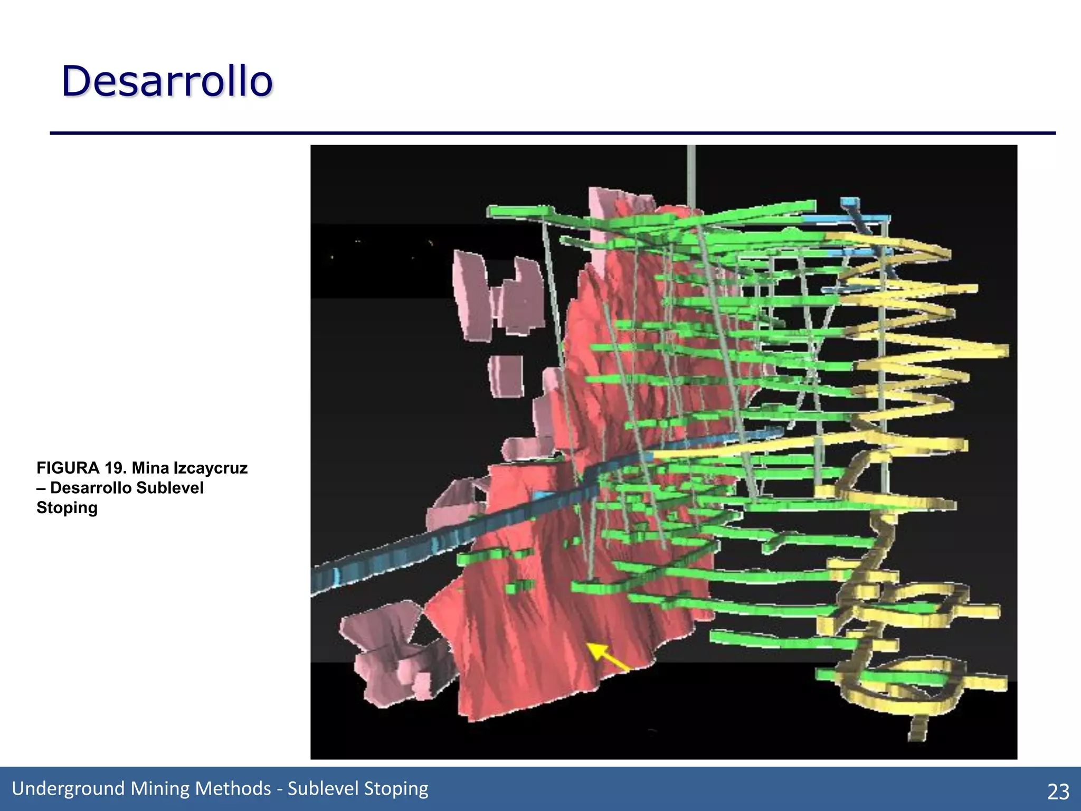Click the 'FIGURA 19. Mina Izcaycruz' caption text
The image size is (1081, 811).
click(141, 468)
